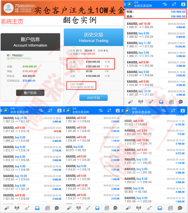This screenshot has width=188, height=213.
Task: Tap sort arrows icon in panel starting 2019.03.22 09:36
Action: 50,111
